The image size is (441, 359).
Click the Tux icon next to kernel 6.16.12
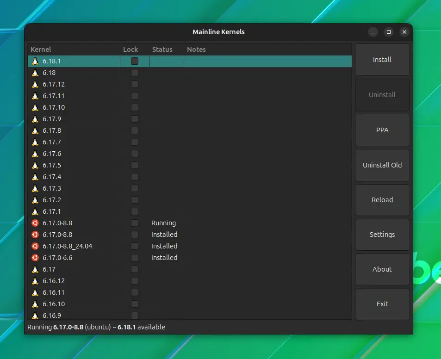35,280
